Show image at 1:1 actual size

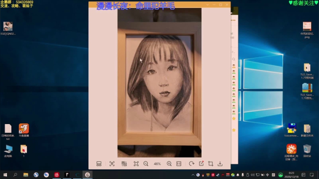(179, 164)
